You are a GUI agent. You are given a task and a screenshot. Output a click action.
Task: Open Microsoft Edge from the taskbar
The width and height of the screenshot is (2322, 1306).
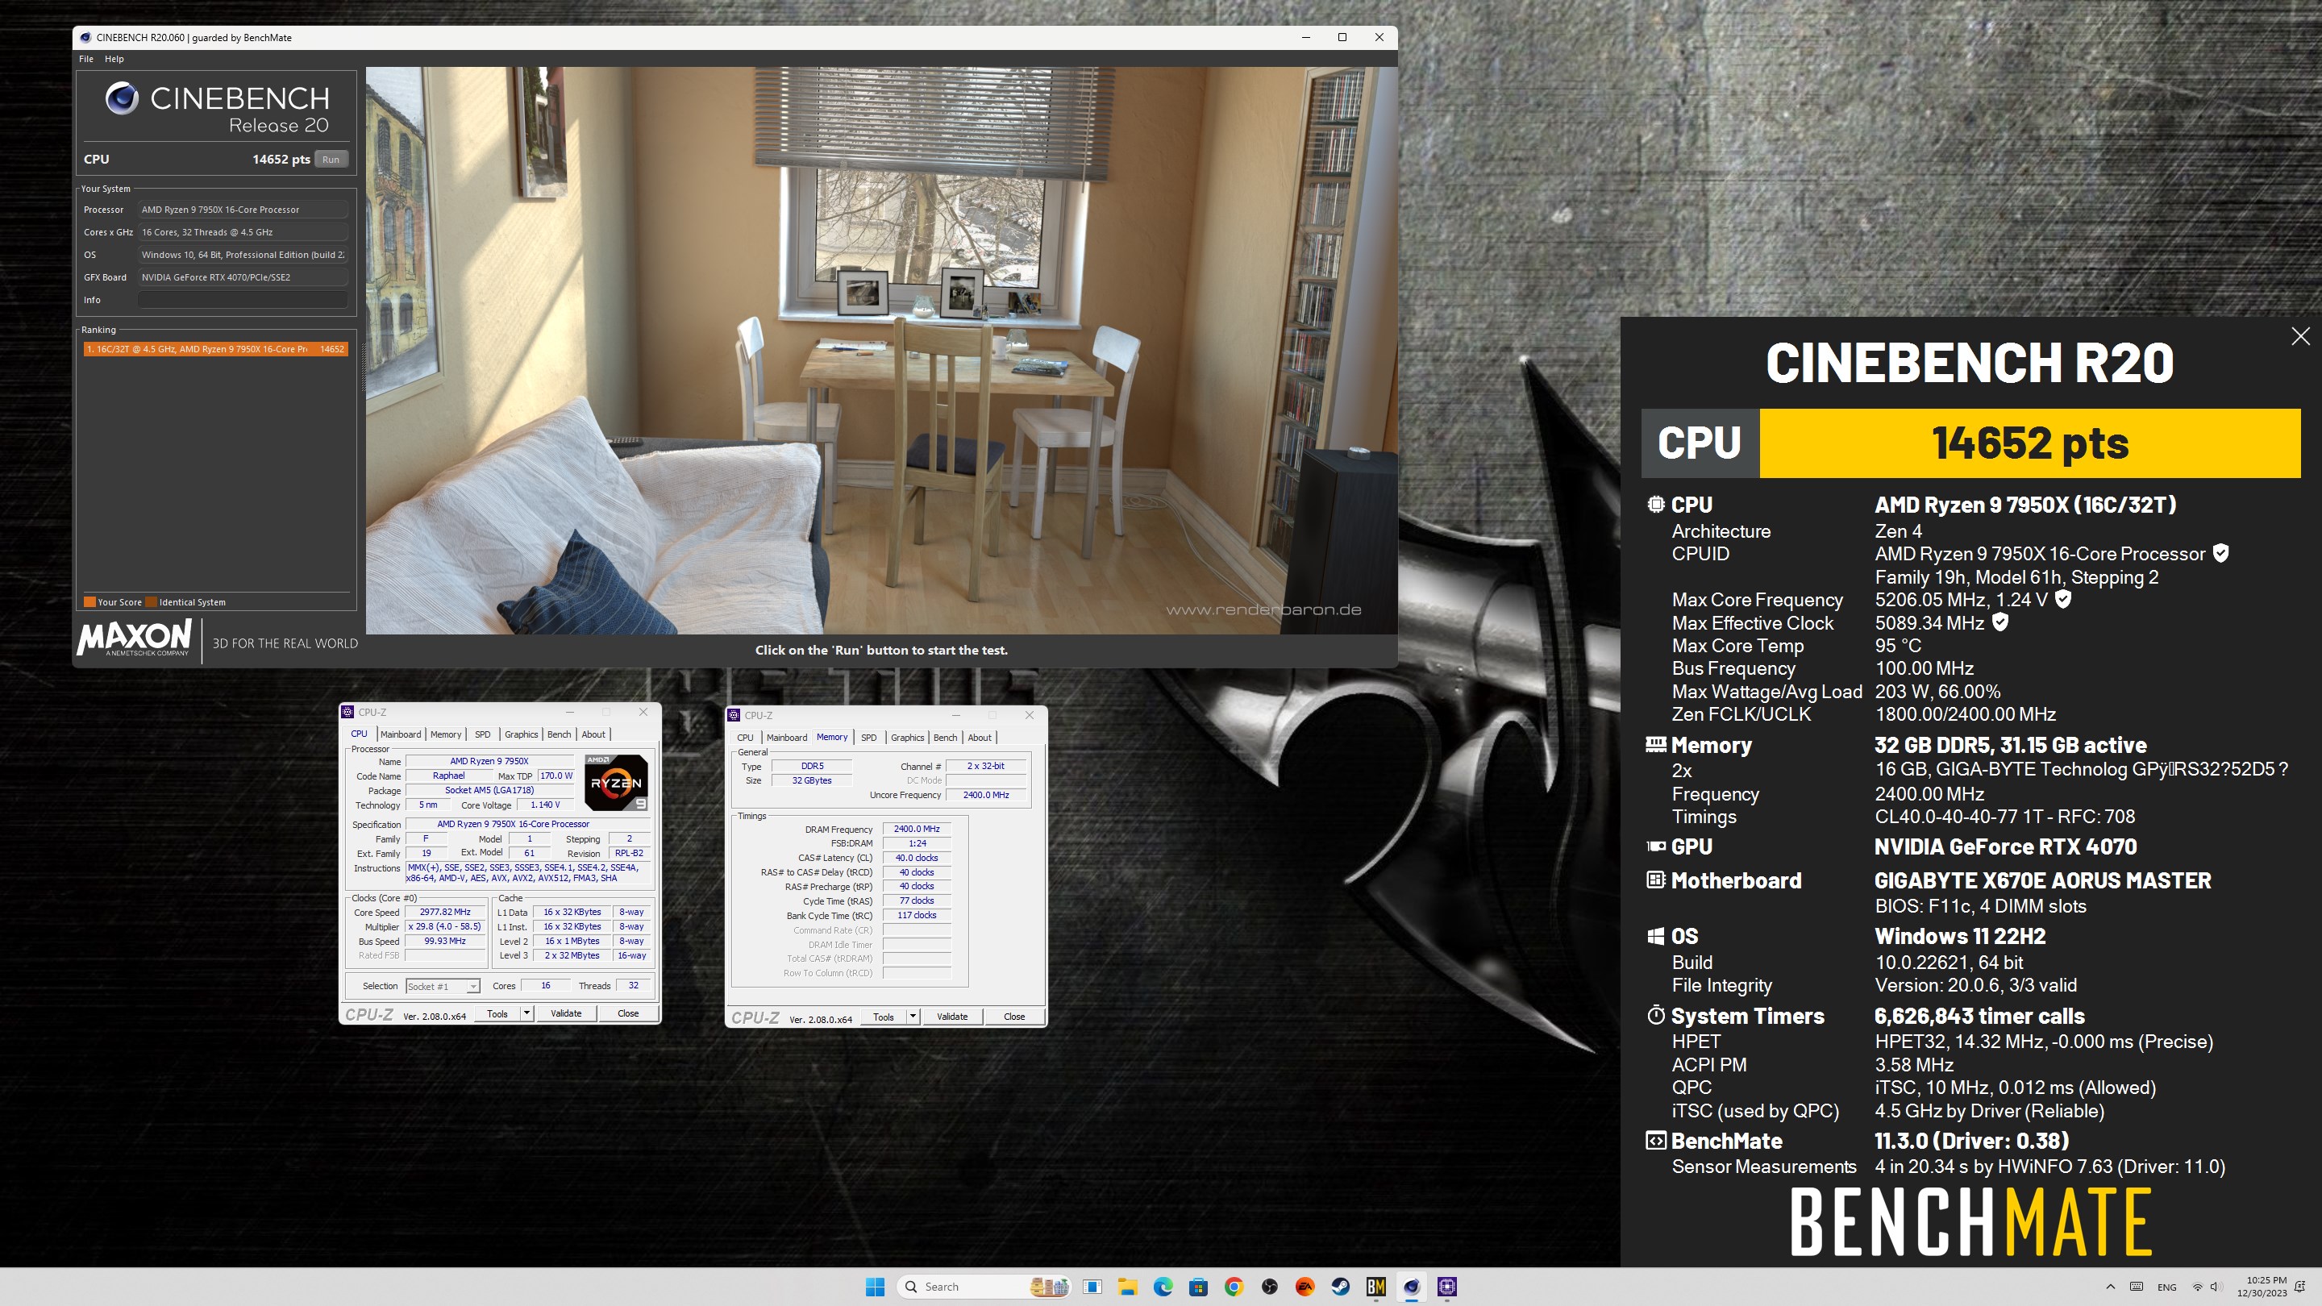1163,1286
